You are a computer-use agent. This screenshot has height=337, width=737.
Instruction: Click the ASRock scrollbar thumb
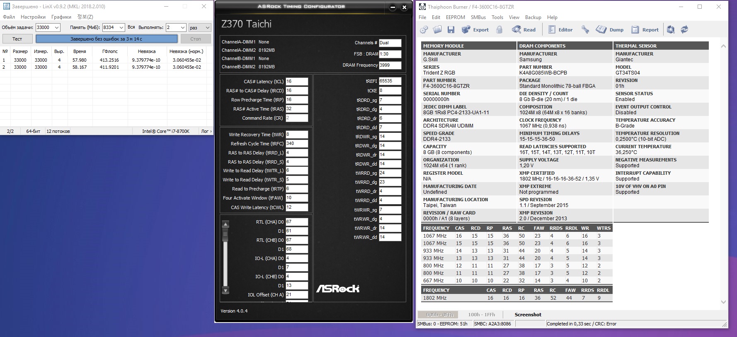225,235
